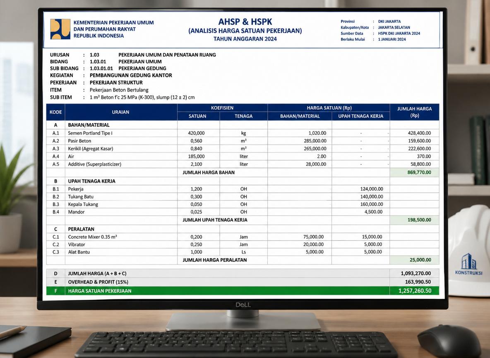Click the sub item beton K-300 description
Screen dimensions: 490x358
[x=142, y=97]
